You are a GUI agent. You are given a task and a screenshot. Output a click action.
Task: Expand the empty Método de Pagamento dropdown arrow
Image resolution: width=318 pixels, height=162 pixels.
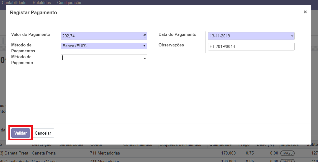[x=145, y=58]
